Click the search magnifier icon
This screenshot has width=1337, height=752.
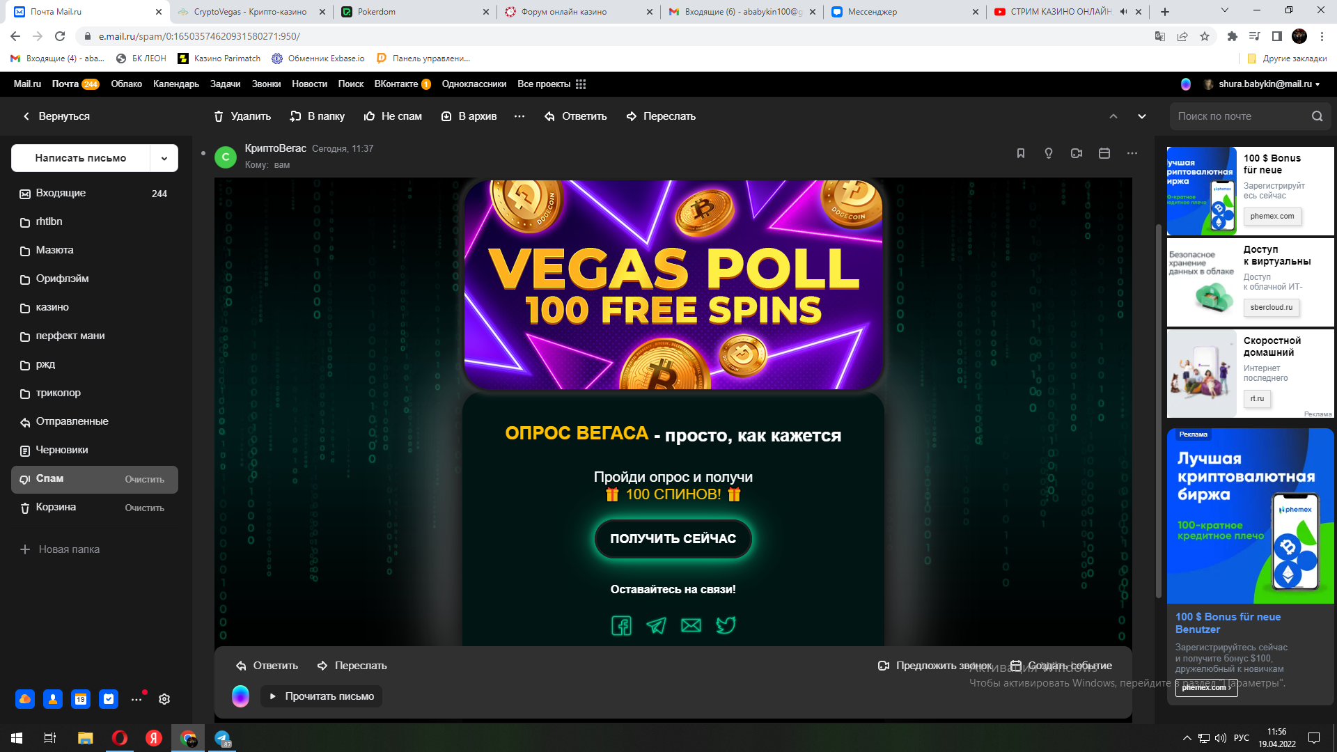point(1317,116)
